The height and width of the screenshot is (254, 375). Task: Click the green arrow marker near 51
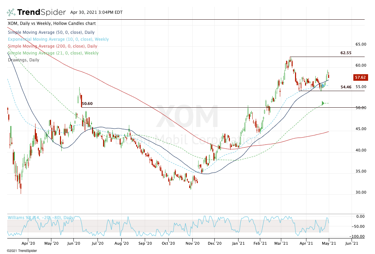click(x=323, y=103)
